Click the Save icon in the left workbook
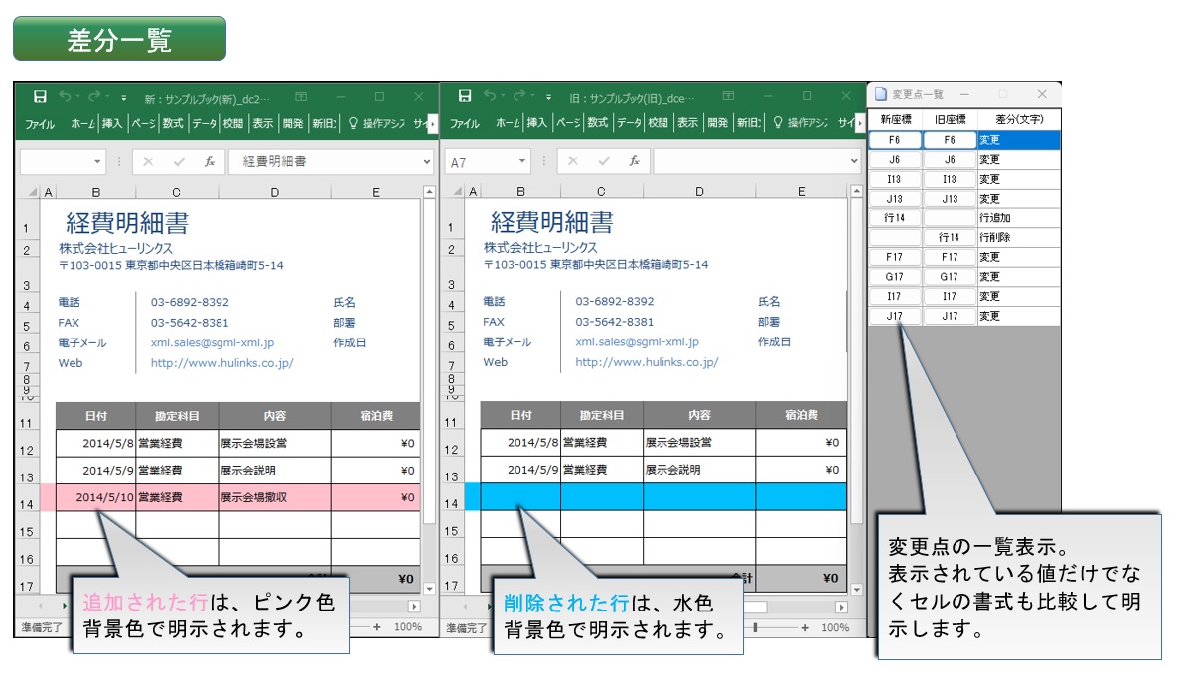The height and width of the screenshot is (679, 1177). pos(40,97)
